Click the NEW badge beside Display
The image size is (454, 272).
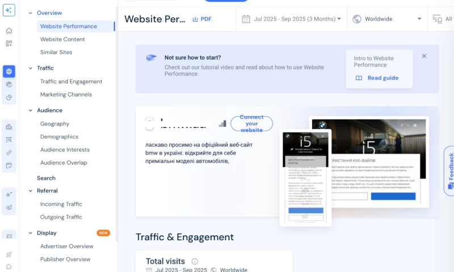(x=103, y=233)
